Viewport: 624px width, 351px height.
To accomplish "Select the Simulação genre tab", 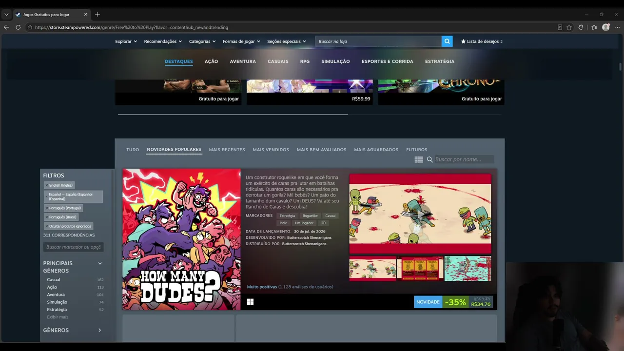I will click(335, 61).
